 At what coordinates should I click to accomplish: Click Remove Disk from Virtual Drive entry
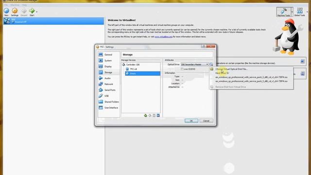pyautogui.click(x=230, y=87)
